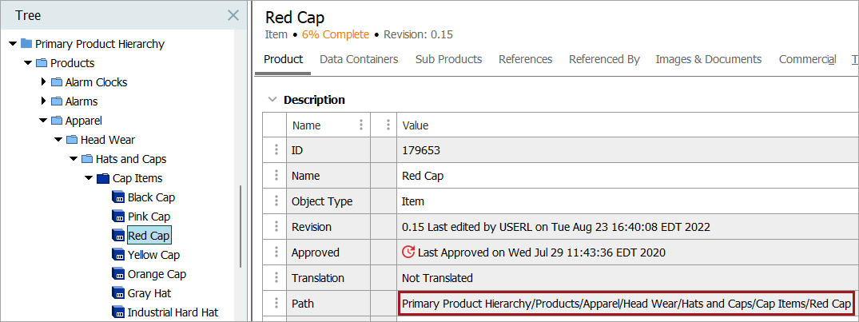859x322 pixels.
Task: Click the Primary Product Hierarchy folder icon
Action: 26,44
